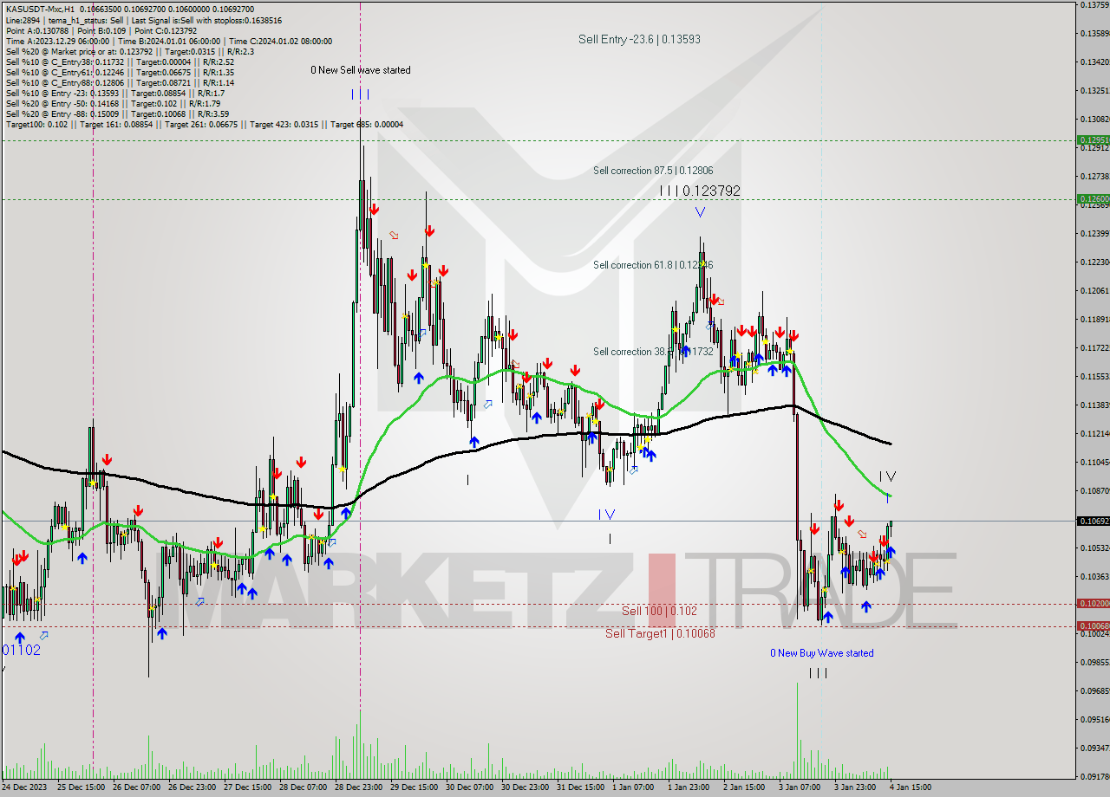Image resolution: width=1110 pixels, height=797 pixels.
Task: Click the 'Sell correction 87.5 | 0.12806' label
Action: [x=653, y=171]
